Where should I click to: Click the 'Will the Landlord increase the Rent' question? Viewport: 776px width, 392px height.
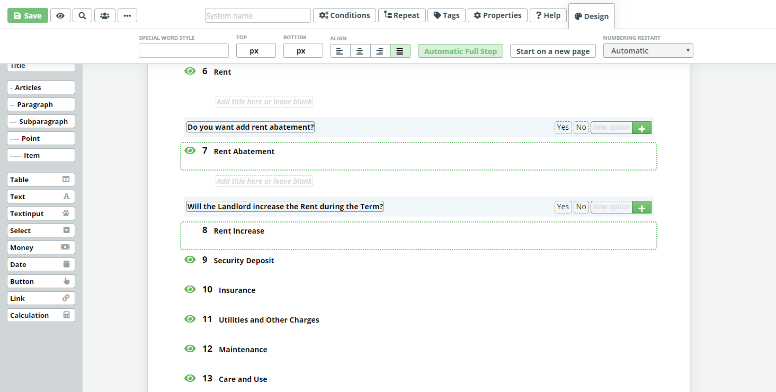pos(285,207)
